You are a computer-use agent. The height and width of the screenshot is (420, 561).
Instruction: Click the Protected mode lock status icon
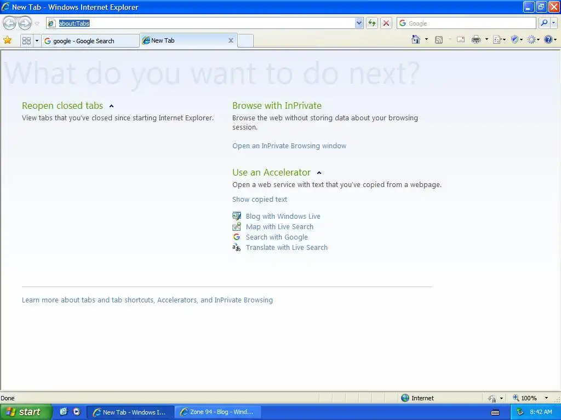click(x=493, y=398)
